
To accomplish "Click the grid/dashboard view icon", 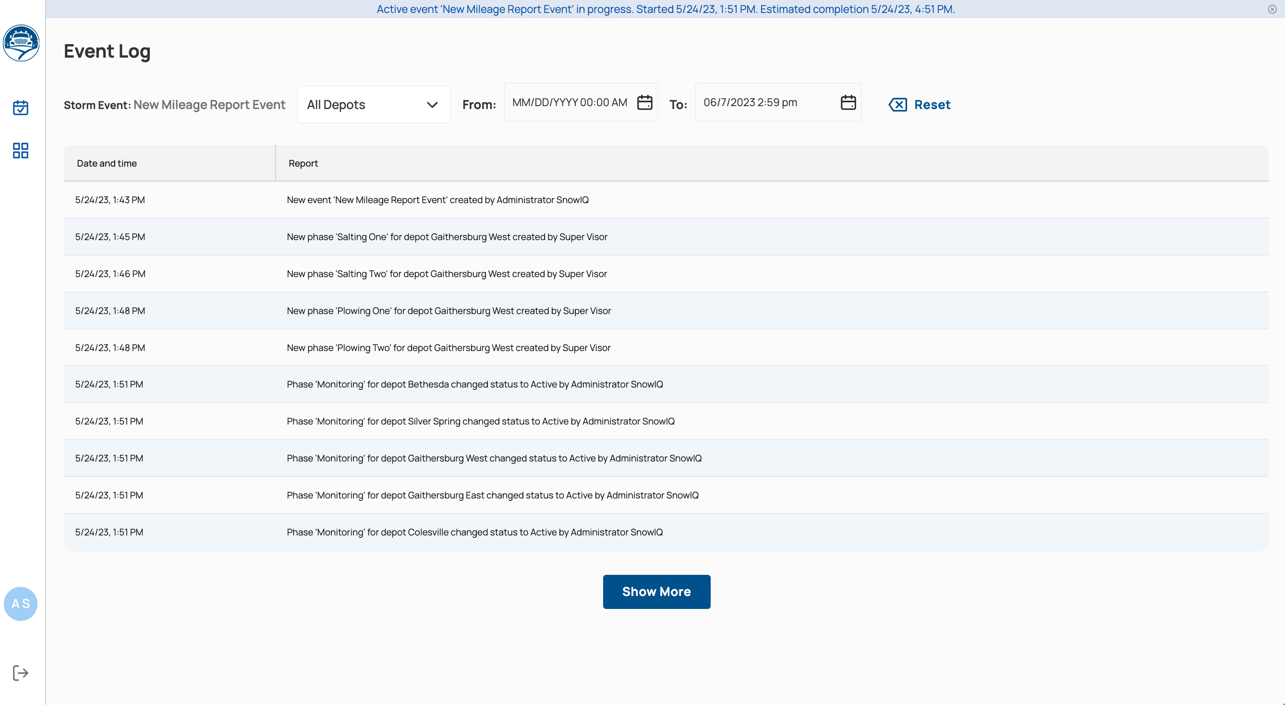I will [21, 150].
